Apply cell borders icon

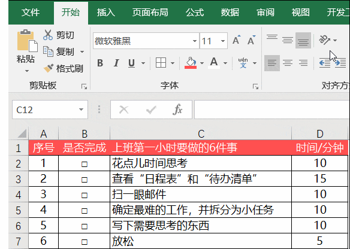click(161, 63)
